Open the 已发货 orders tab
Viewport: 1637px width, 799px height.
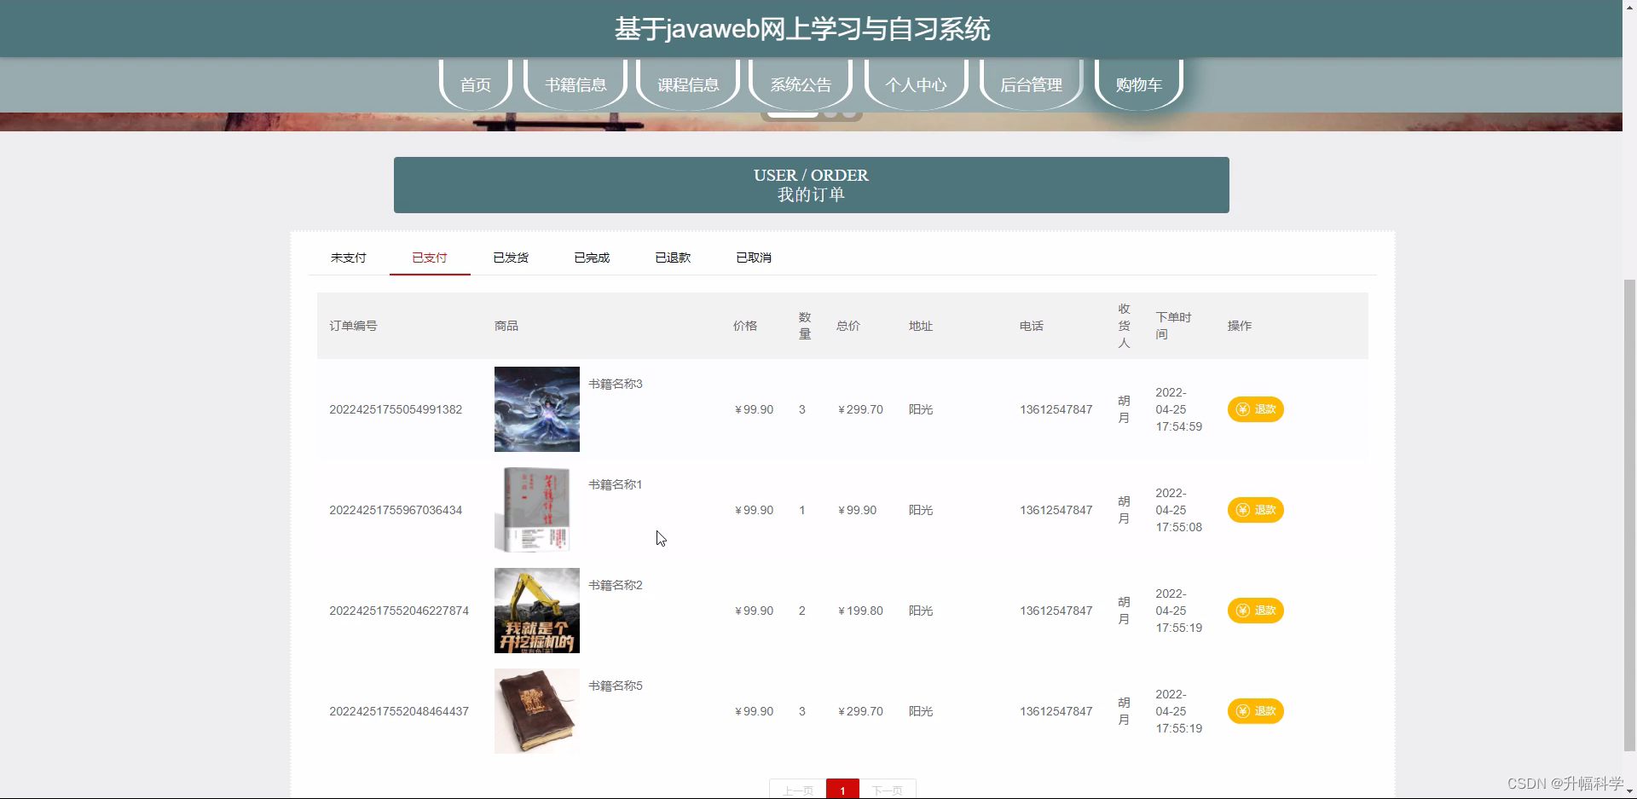(510, 257)
